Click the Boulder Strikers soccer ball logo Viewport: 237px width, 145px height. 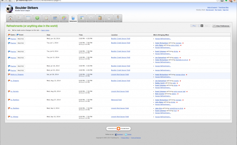(9, 9)
